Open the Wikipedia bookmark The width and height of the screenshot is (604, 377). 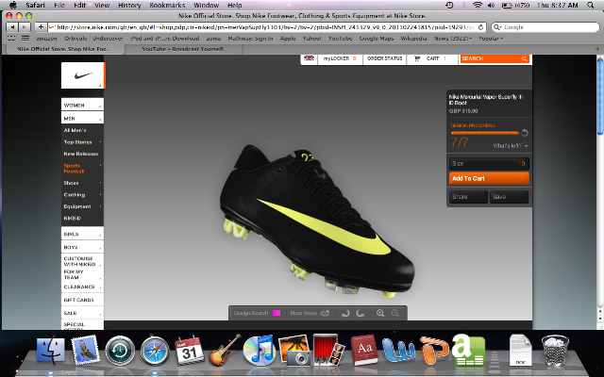click(x=413, y=38)
